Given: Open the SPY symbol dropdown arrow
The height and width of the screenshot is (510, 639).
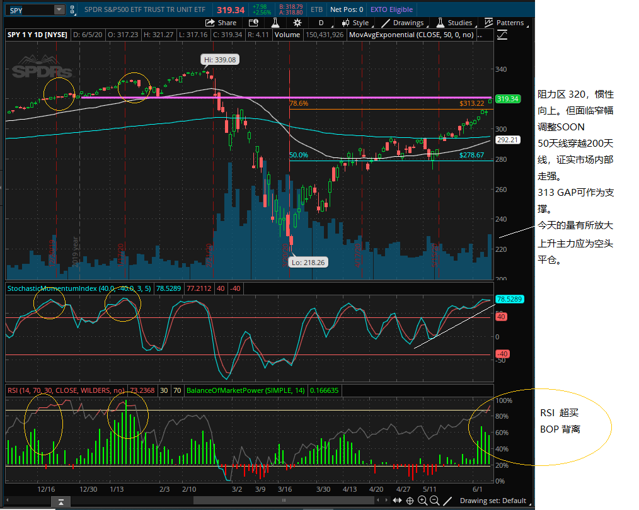Looking at the screenshot, I should point(59,10).
